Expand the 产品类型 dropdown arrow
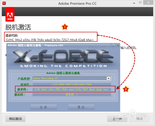 pos(108,78)
